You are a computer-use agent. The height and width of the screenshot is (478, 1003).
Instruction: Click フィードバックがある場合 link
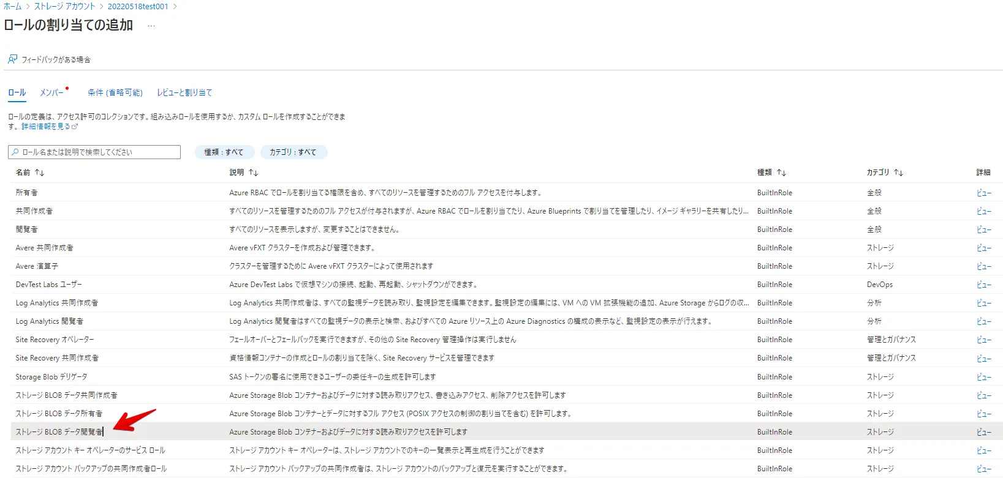coord(56,59)
